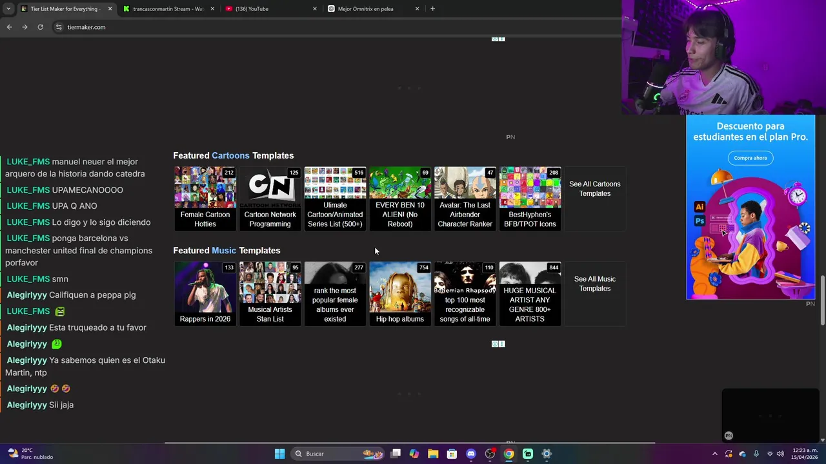Open Hip hop albums template
The image size is (826, 464).
(x=400, y=293)
